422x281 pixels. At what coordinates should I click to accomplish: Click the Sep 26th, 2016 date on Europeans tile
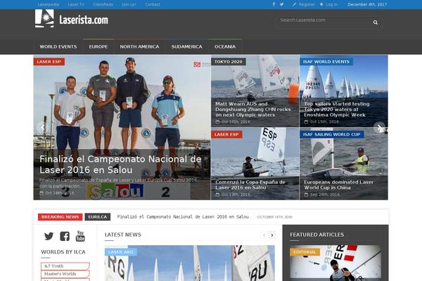(322, 195)
